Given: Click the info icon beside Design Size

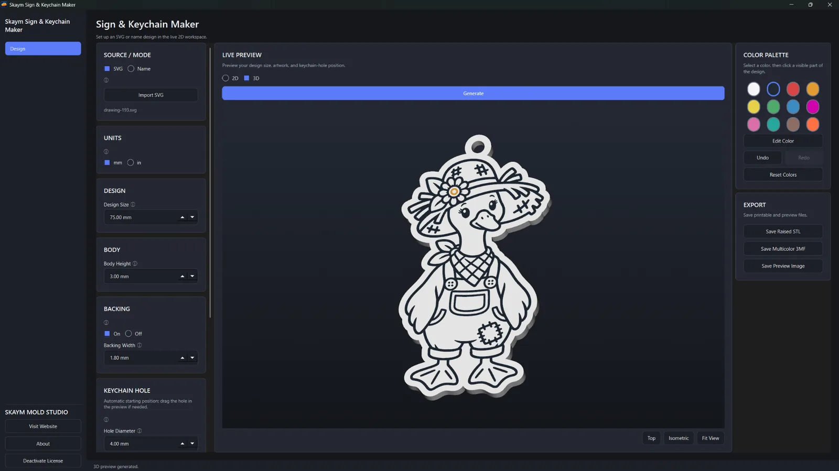Looking at the screenshot, I should (x=133, y=204).
